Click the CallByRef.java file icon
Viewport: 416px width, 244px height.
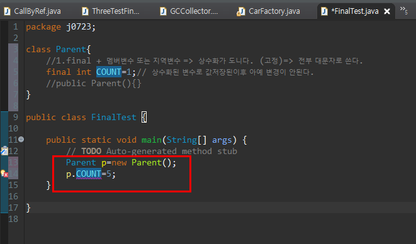click(7, 11)
